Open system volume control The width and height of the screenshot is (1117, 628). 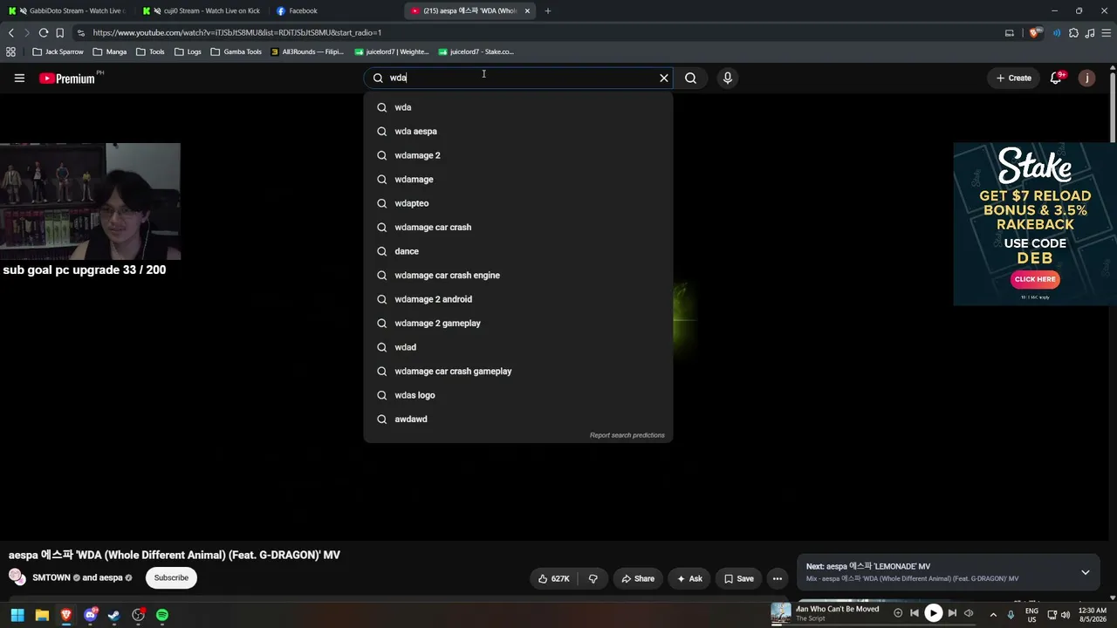[x=1066, y=614]
